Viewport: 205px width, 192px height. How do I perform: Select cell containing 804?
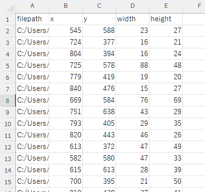(66, 54)
